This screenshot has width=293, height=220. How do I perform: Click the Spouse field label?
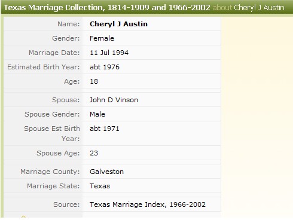pos(66,100)
